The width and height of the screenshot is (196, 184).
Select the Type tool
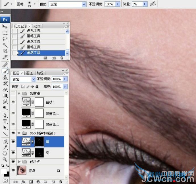[5, 121]
